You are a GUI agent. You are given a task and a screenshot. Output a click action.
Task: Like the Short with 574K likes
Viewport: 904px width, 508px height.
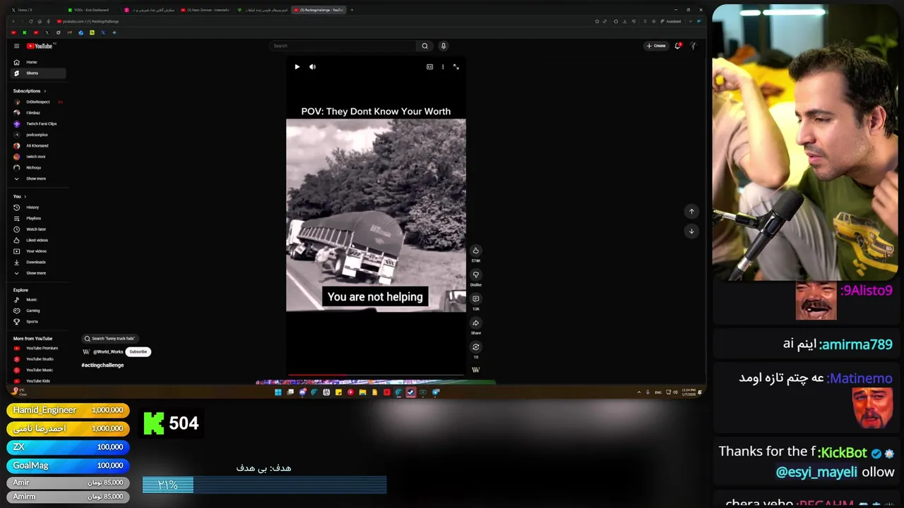pos(476,250)
